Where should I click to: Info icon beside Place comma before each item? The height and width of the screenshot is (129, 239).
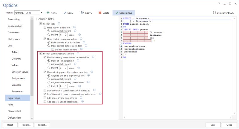click(x=86, y=46)
